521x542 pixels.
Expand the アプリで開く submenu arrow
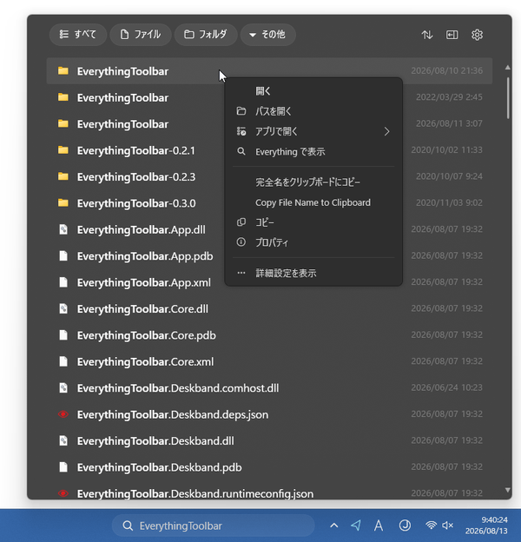click(x=387, y=131)
